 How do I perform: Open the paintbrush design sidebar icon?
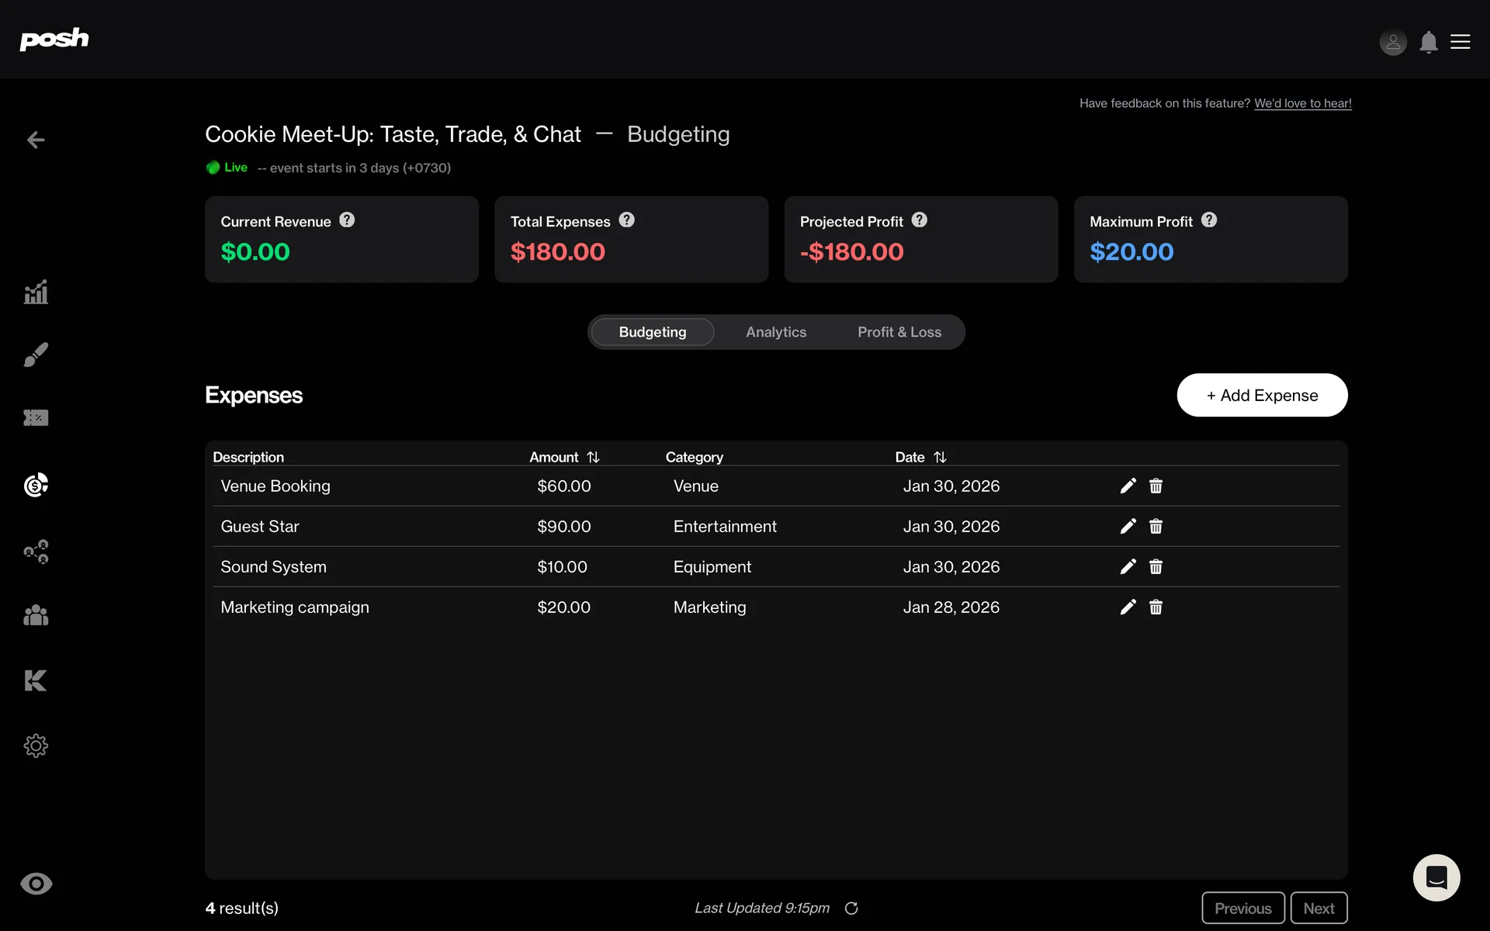coord(36,355)
